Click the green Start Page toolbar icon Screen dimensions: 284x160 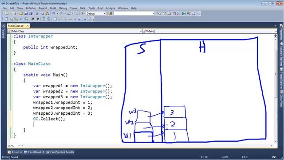[x=184, y=13]
